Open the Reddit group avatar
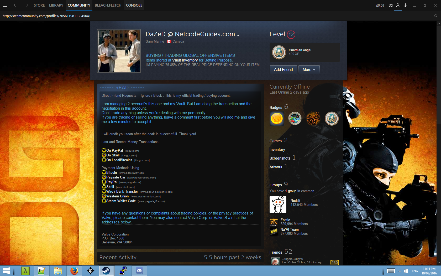441x276 pixels. 278,205
